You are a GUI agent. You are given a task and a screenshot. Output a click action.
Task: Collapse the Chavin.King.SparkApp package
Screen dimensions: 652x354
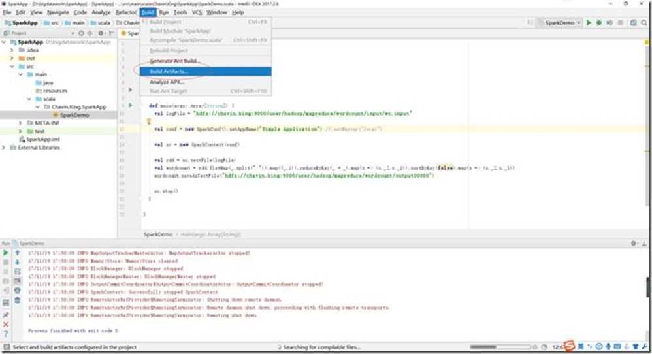point(37,106)
